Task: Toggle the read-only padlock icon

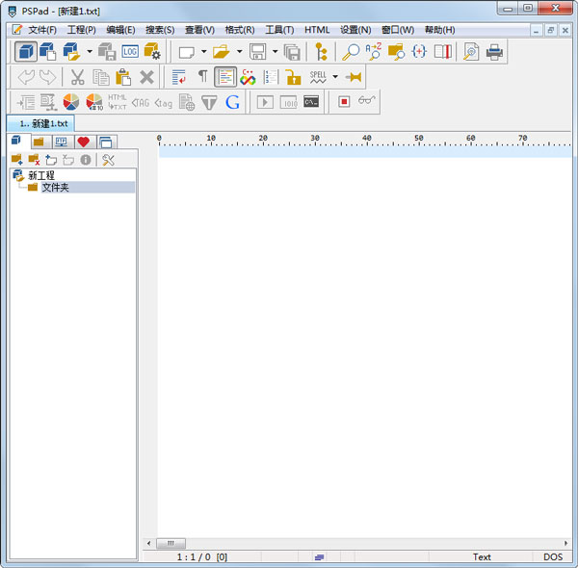Action: pyautogui.click(x=294, y=77)
